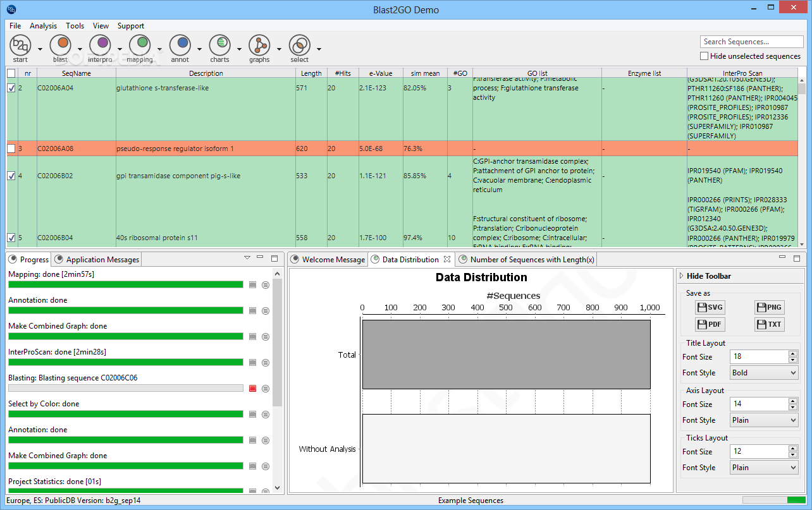The width and height of the screenshot is (812, 510).
Task: Click the grey square on Select by Color row
Action: point(252,415)
